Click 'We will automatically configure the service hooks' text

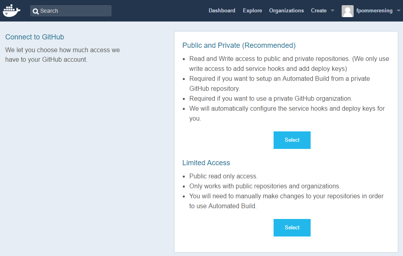(x=287, y=113)
